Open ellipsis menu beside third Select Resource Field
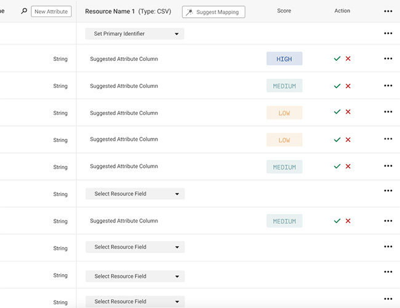400x308 pixels. (x=388, y=272)
